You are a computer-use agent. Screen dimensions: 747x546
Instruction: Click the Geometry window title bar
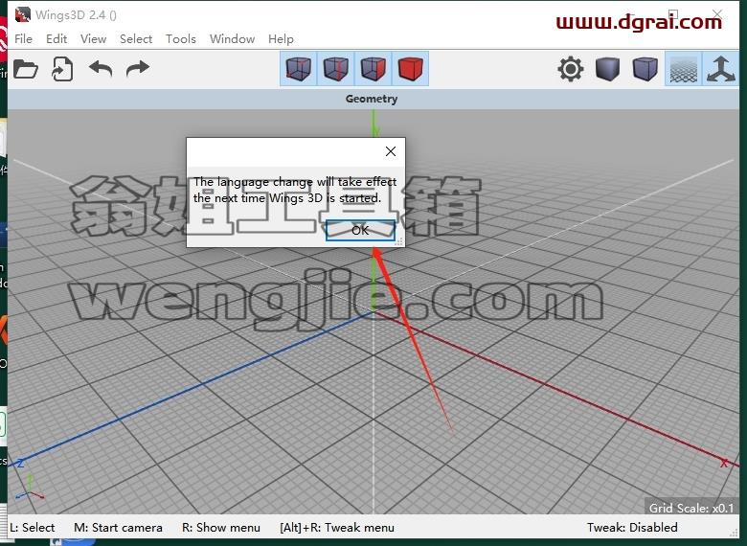372,99
